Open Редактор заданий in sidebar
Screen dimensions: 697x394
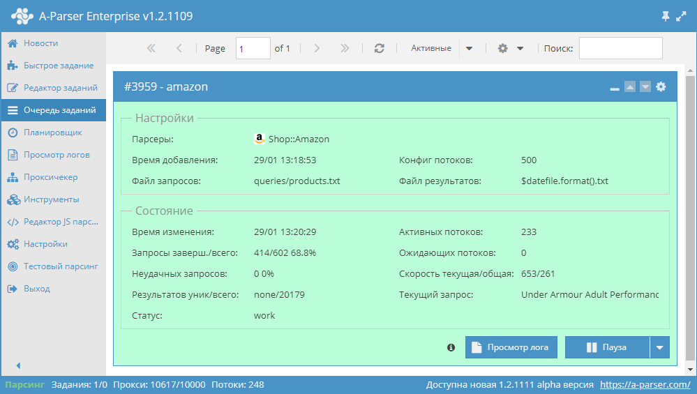coord(53,87)
